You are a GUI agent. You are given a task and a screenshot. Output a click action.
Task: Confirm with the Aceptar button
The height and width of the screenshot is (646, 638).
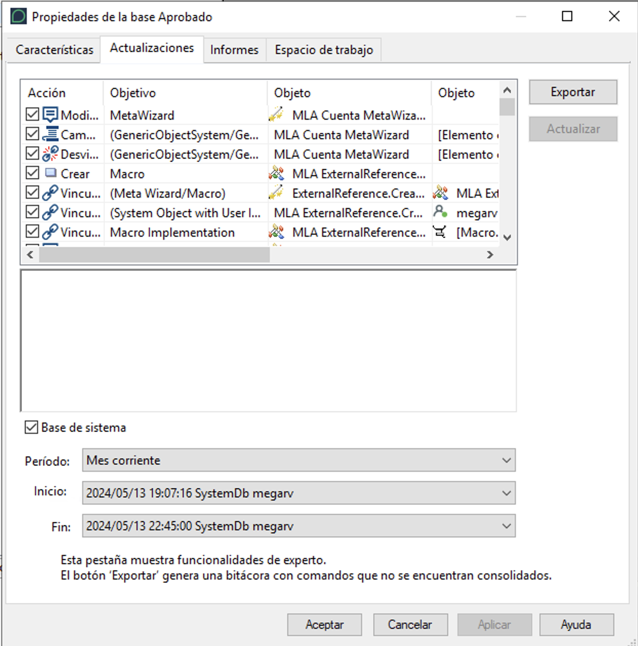(325, 624)
